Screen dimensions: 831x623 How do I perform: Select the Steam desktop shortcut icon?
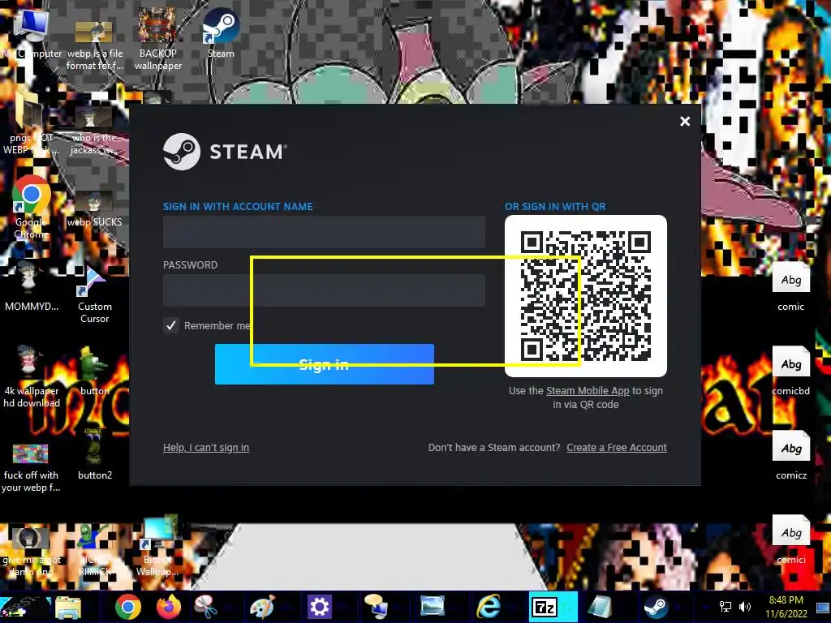point(221,32)
